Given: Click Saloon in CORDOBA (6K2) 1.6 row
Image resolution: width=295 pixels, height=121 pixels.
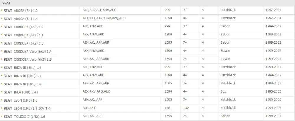Looking at the screenshot, I should pyautogui.click(x=225, y=42).
